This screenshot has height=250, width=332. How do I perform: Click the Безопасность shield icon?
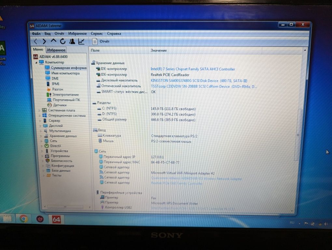click(48, 161)
